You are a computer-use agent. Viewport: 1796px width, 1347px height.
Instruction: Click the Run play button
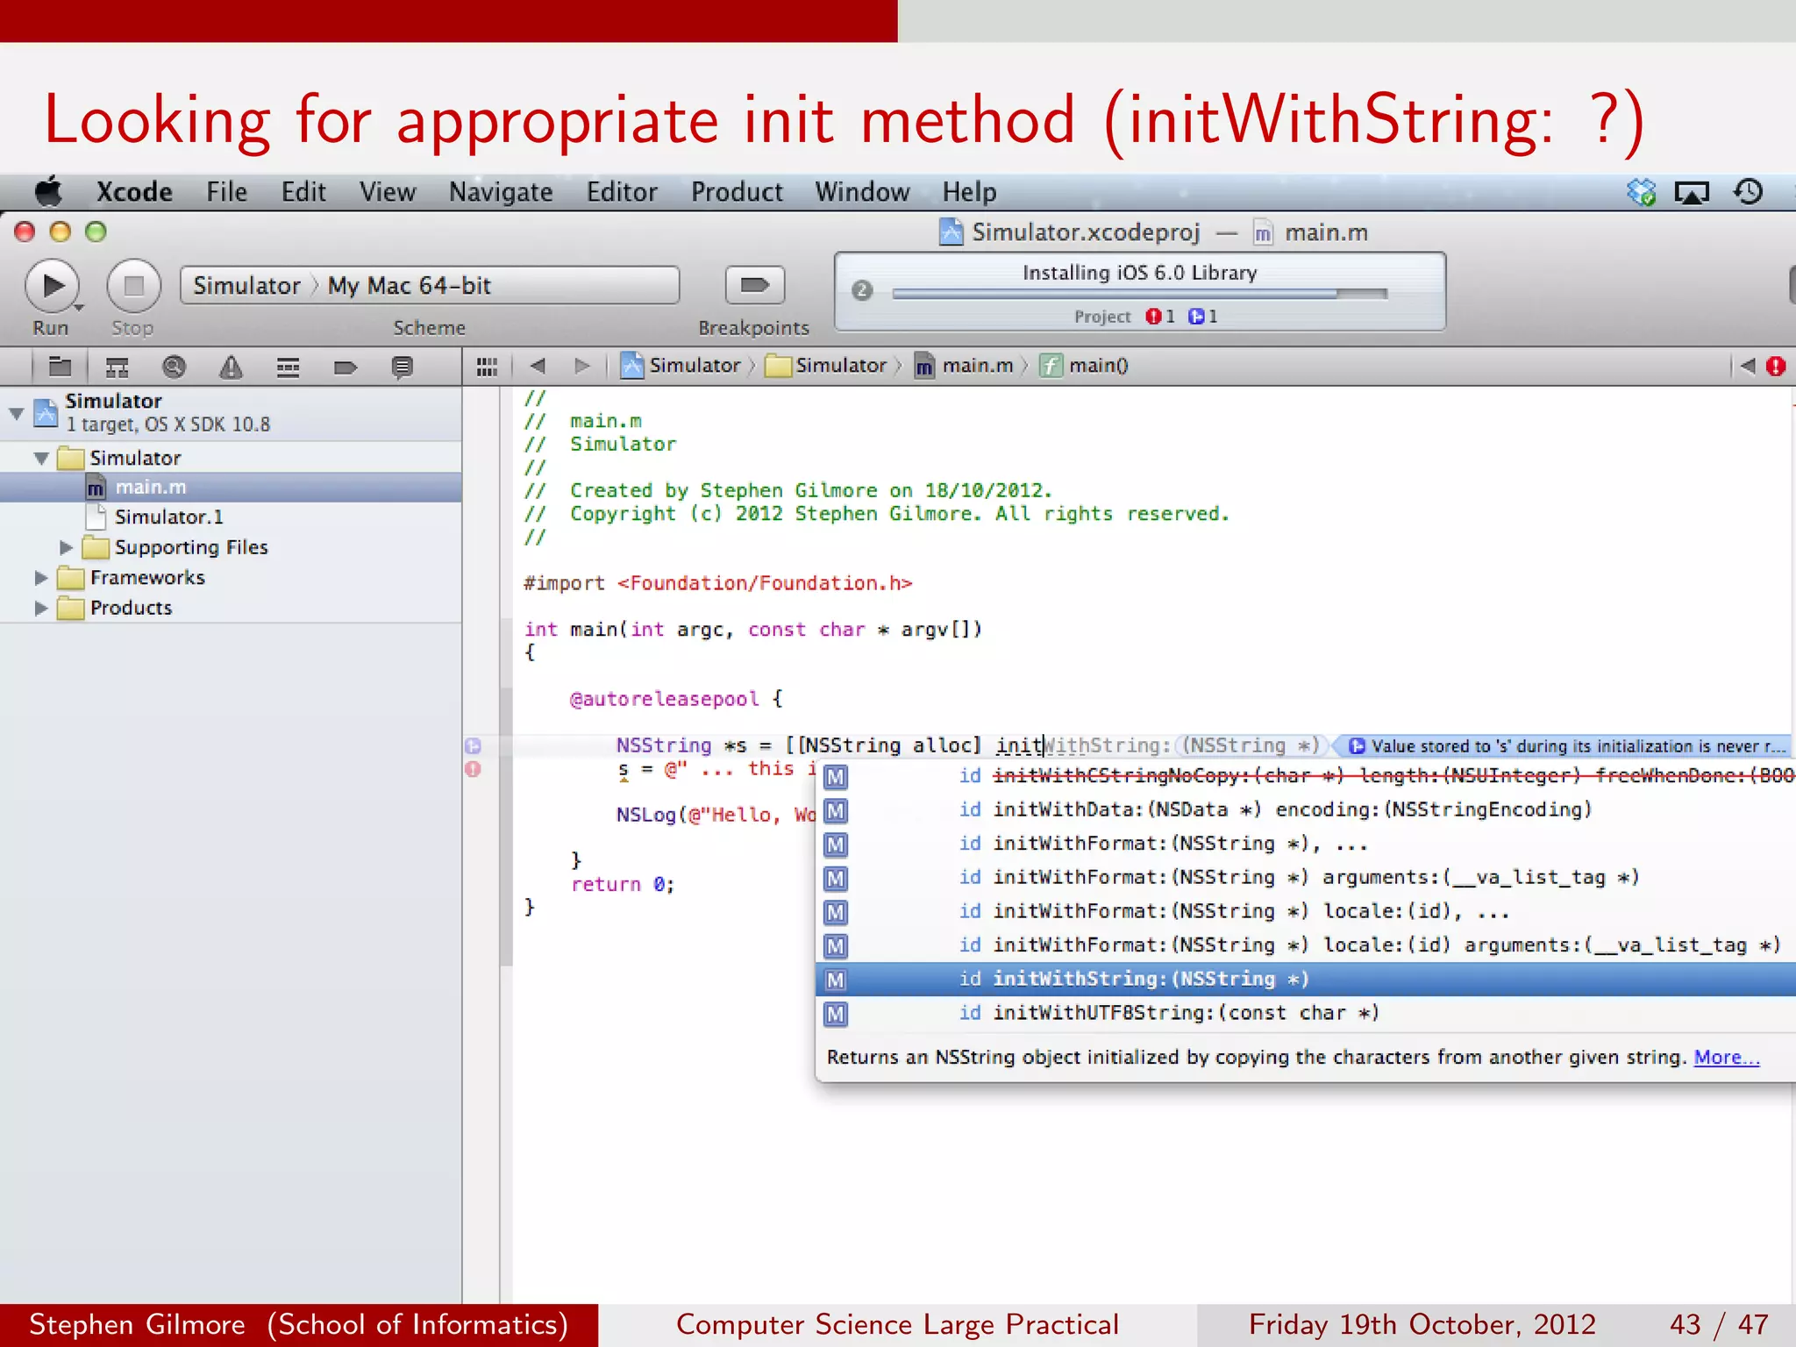tap(53, 286)
